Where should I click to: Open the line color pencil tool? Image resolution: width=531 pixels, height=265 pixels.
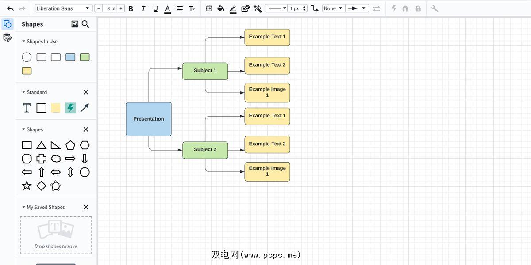[233, 8]
